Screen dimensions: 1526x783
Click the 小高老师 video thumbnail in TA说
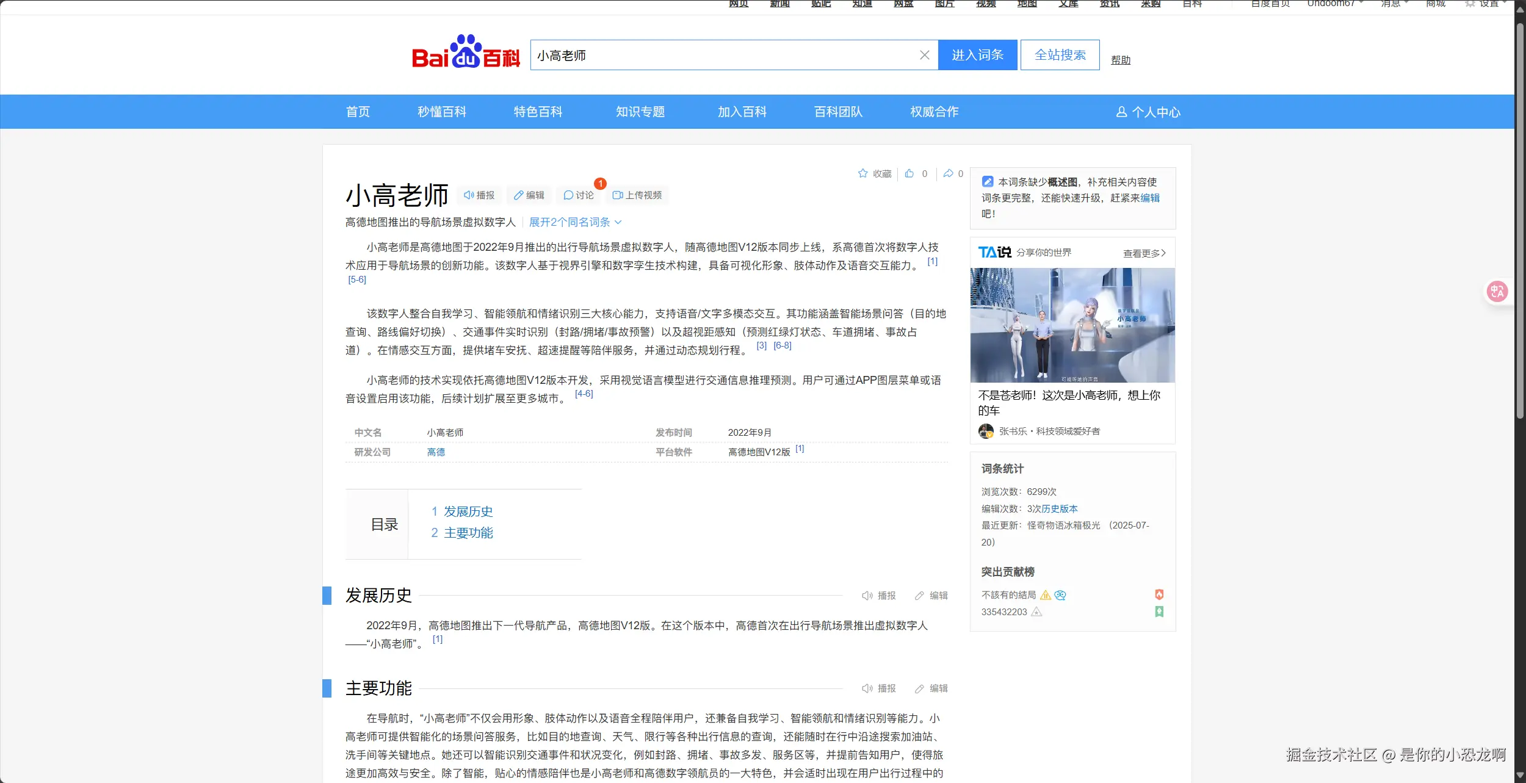[1072, 325]
